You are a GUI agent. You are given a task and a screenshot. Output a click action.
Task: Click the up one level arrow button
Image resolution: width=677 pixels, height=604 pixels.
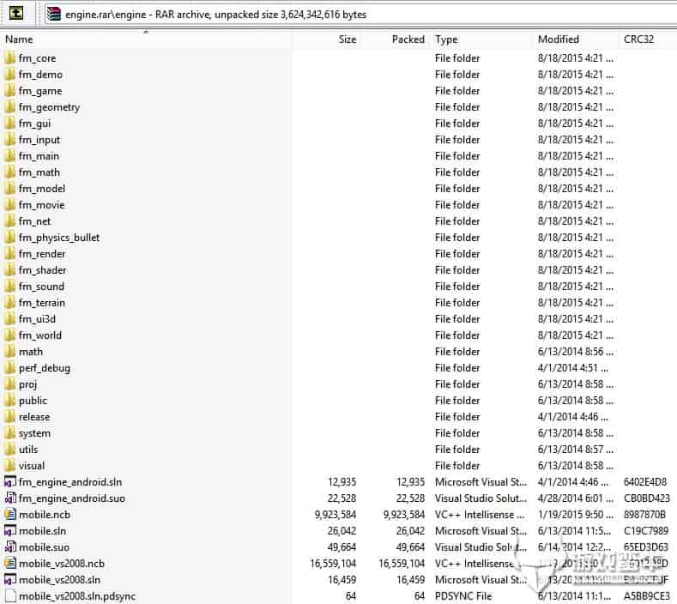tap(16, 14)
